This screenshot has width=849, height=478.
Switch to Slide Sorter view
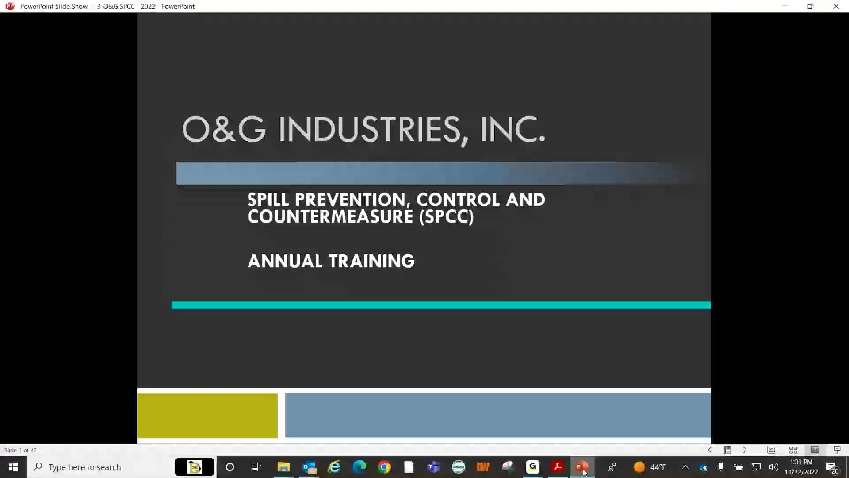click(x=793, y=450)
